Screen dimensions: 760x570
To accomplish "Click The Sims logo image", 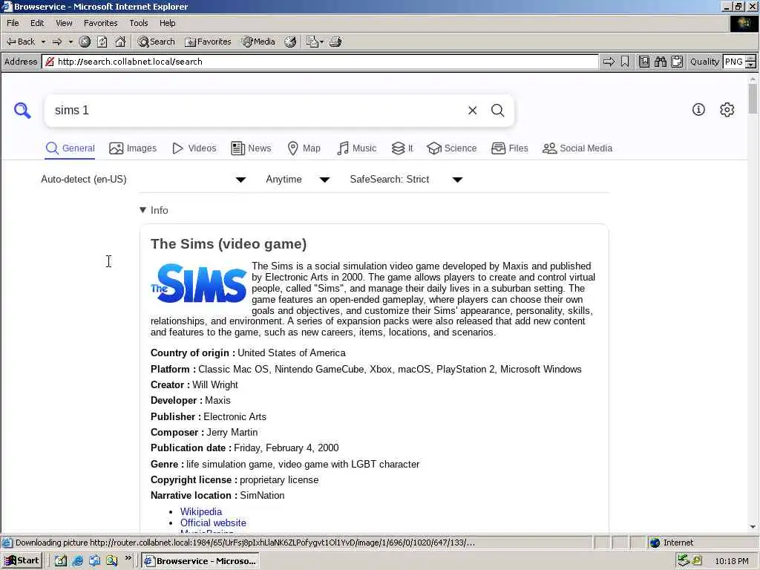I will (x=199, y=284).
